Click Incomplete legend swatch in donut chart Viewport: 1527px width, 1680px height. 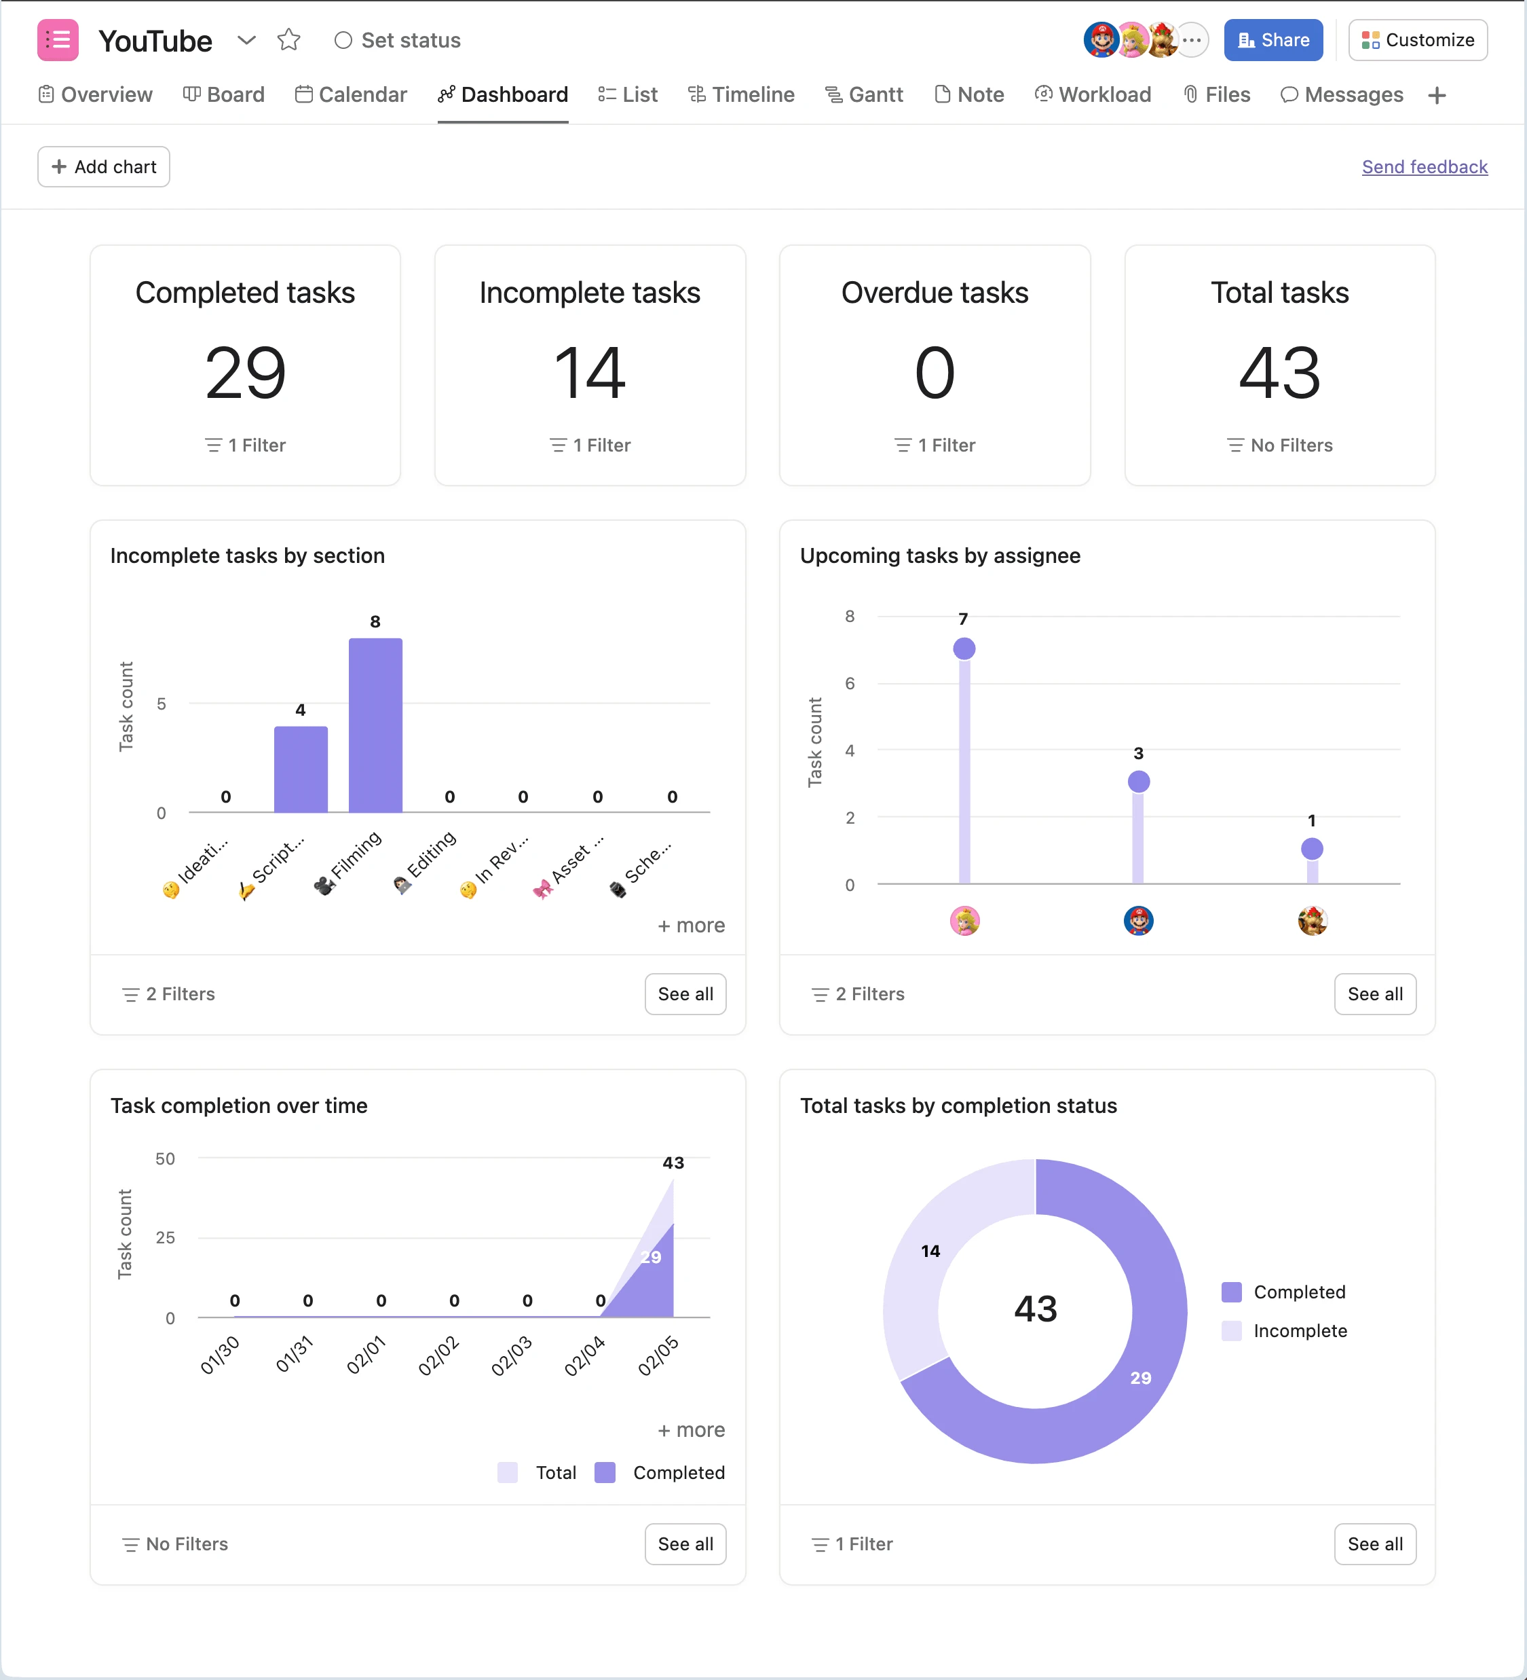coord(1231,1331)
